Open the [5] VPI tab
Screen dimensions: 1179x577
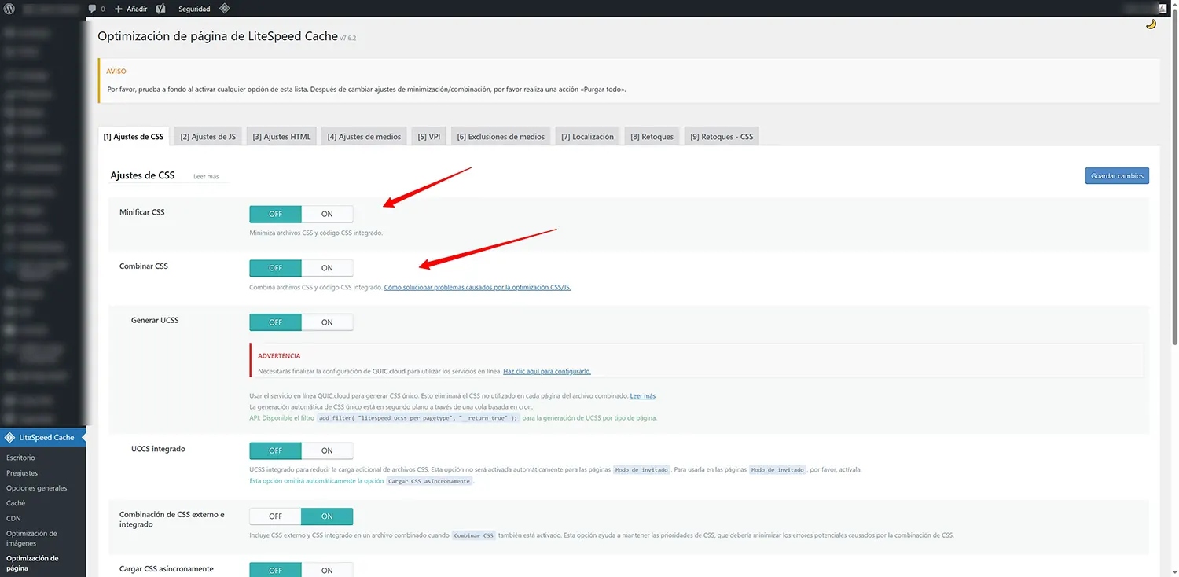[428, 135]
